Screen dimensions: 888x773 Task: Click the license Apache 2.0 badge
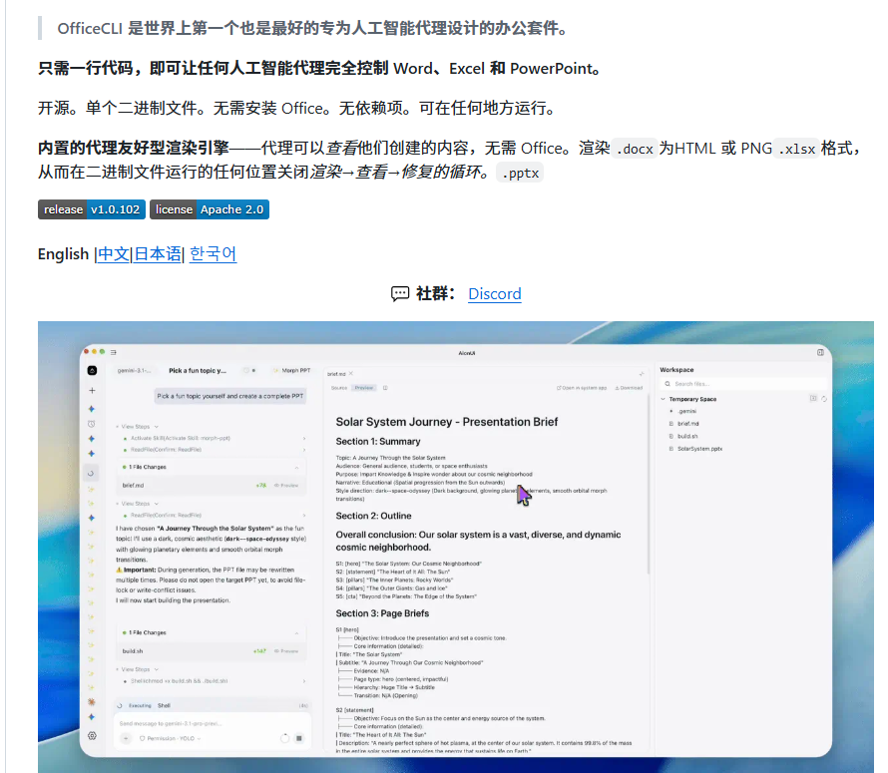tap(210, 209)
